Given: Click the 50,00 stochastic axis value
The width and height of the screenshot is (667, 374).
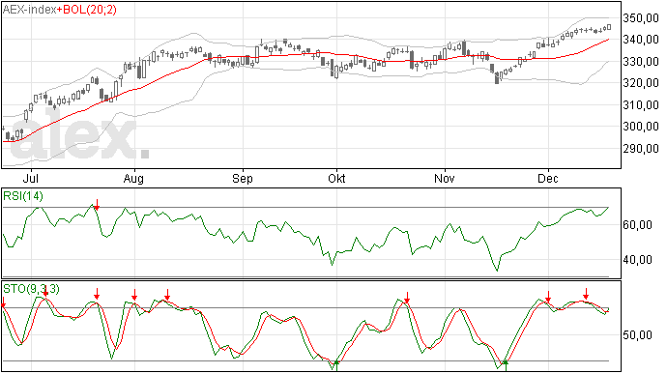Looking at the screenshot, I should click(637, 335).
